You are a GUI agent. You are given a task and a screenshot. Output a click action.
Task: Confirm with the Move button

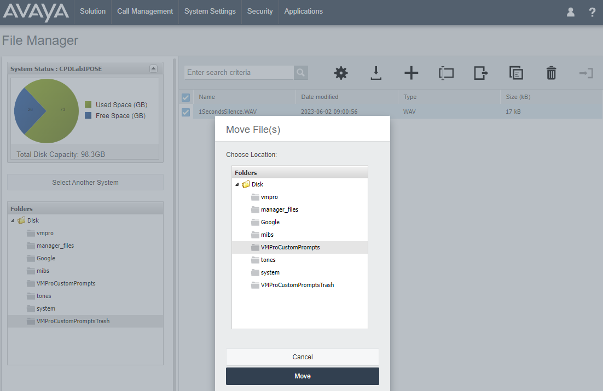[x=303, y=376]
